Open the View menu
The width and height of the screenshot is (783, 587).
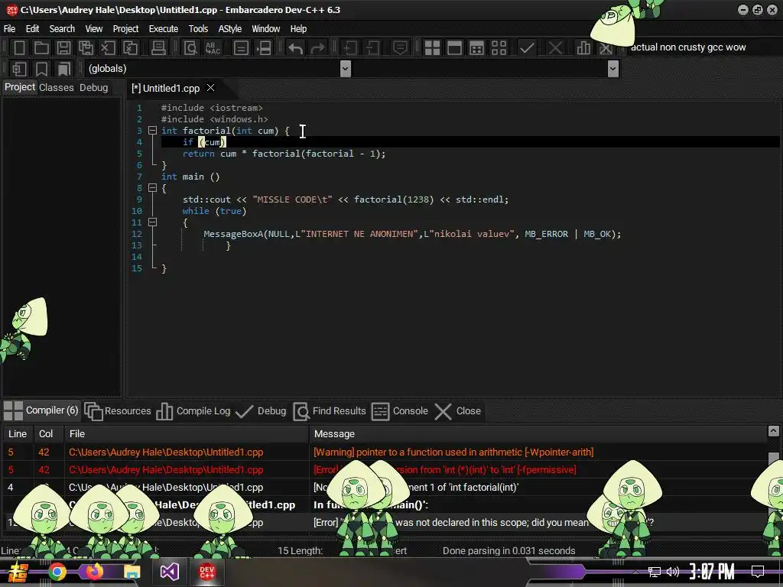pyautogui.click(x=94, y=29)
